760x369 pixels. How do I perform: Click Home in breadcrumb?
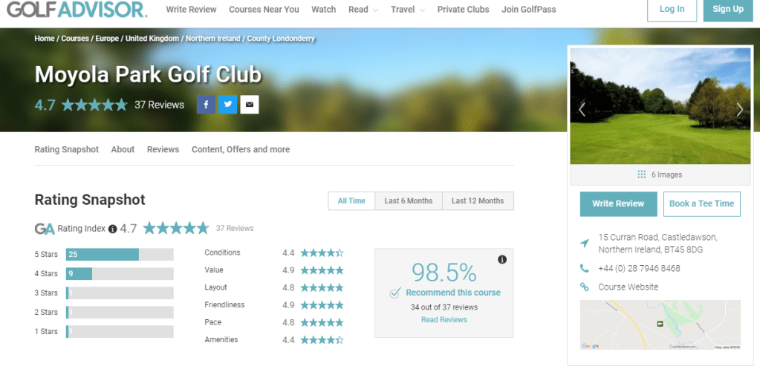[x=45, y=39]
